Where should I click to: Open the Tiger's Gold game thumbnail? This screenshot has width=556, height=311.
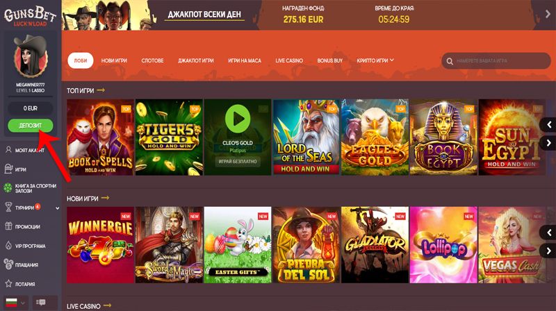[x=169, y=137]
